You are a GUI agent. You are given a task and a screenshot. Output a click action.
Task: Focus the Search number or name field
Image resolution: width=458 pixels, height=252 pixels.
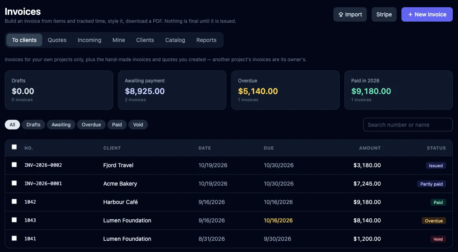click(x=408, y=125)
